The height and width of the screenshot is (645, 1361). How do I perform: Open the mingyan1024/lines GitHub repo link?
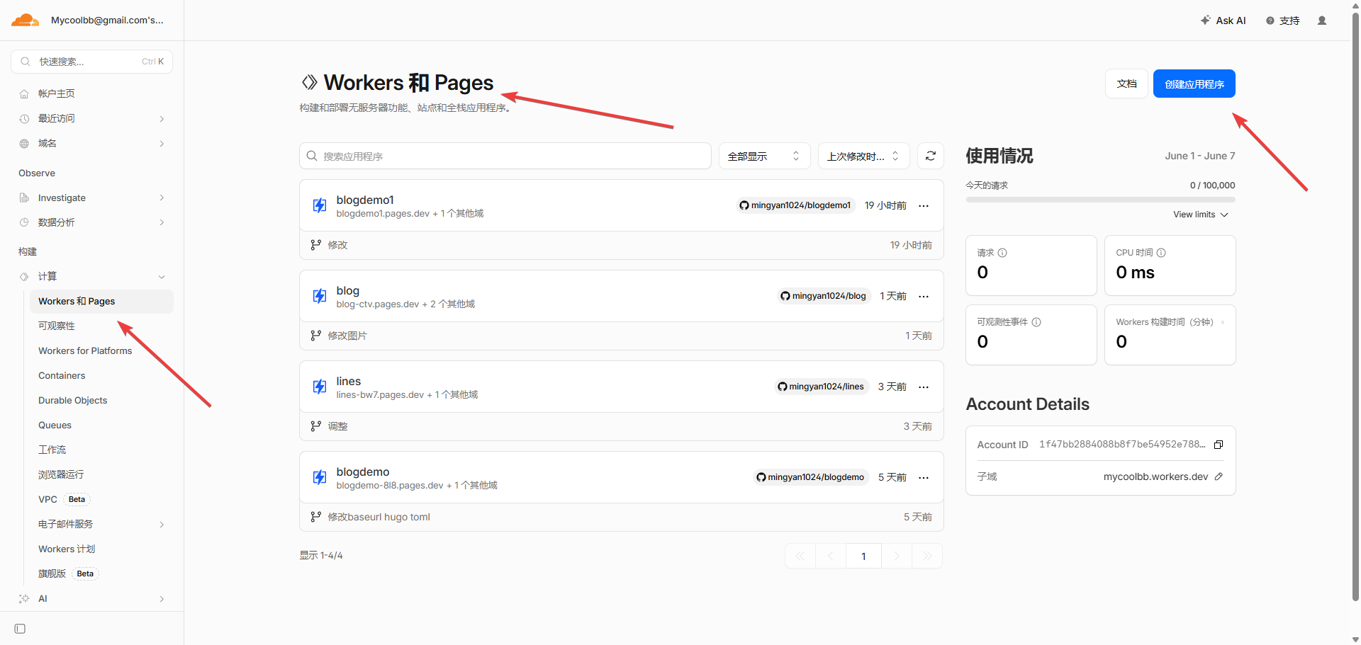(x=821, y=387)
